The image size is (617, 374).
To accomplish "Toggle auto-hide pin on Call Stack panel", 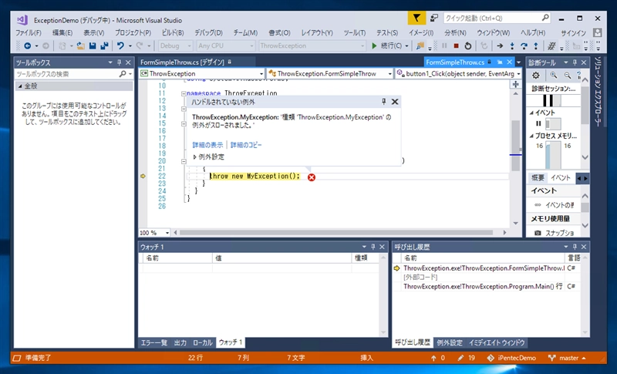I will 575,247.
